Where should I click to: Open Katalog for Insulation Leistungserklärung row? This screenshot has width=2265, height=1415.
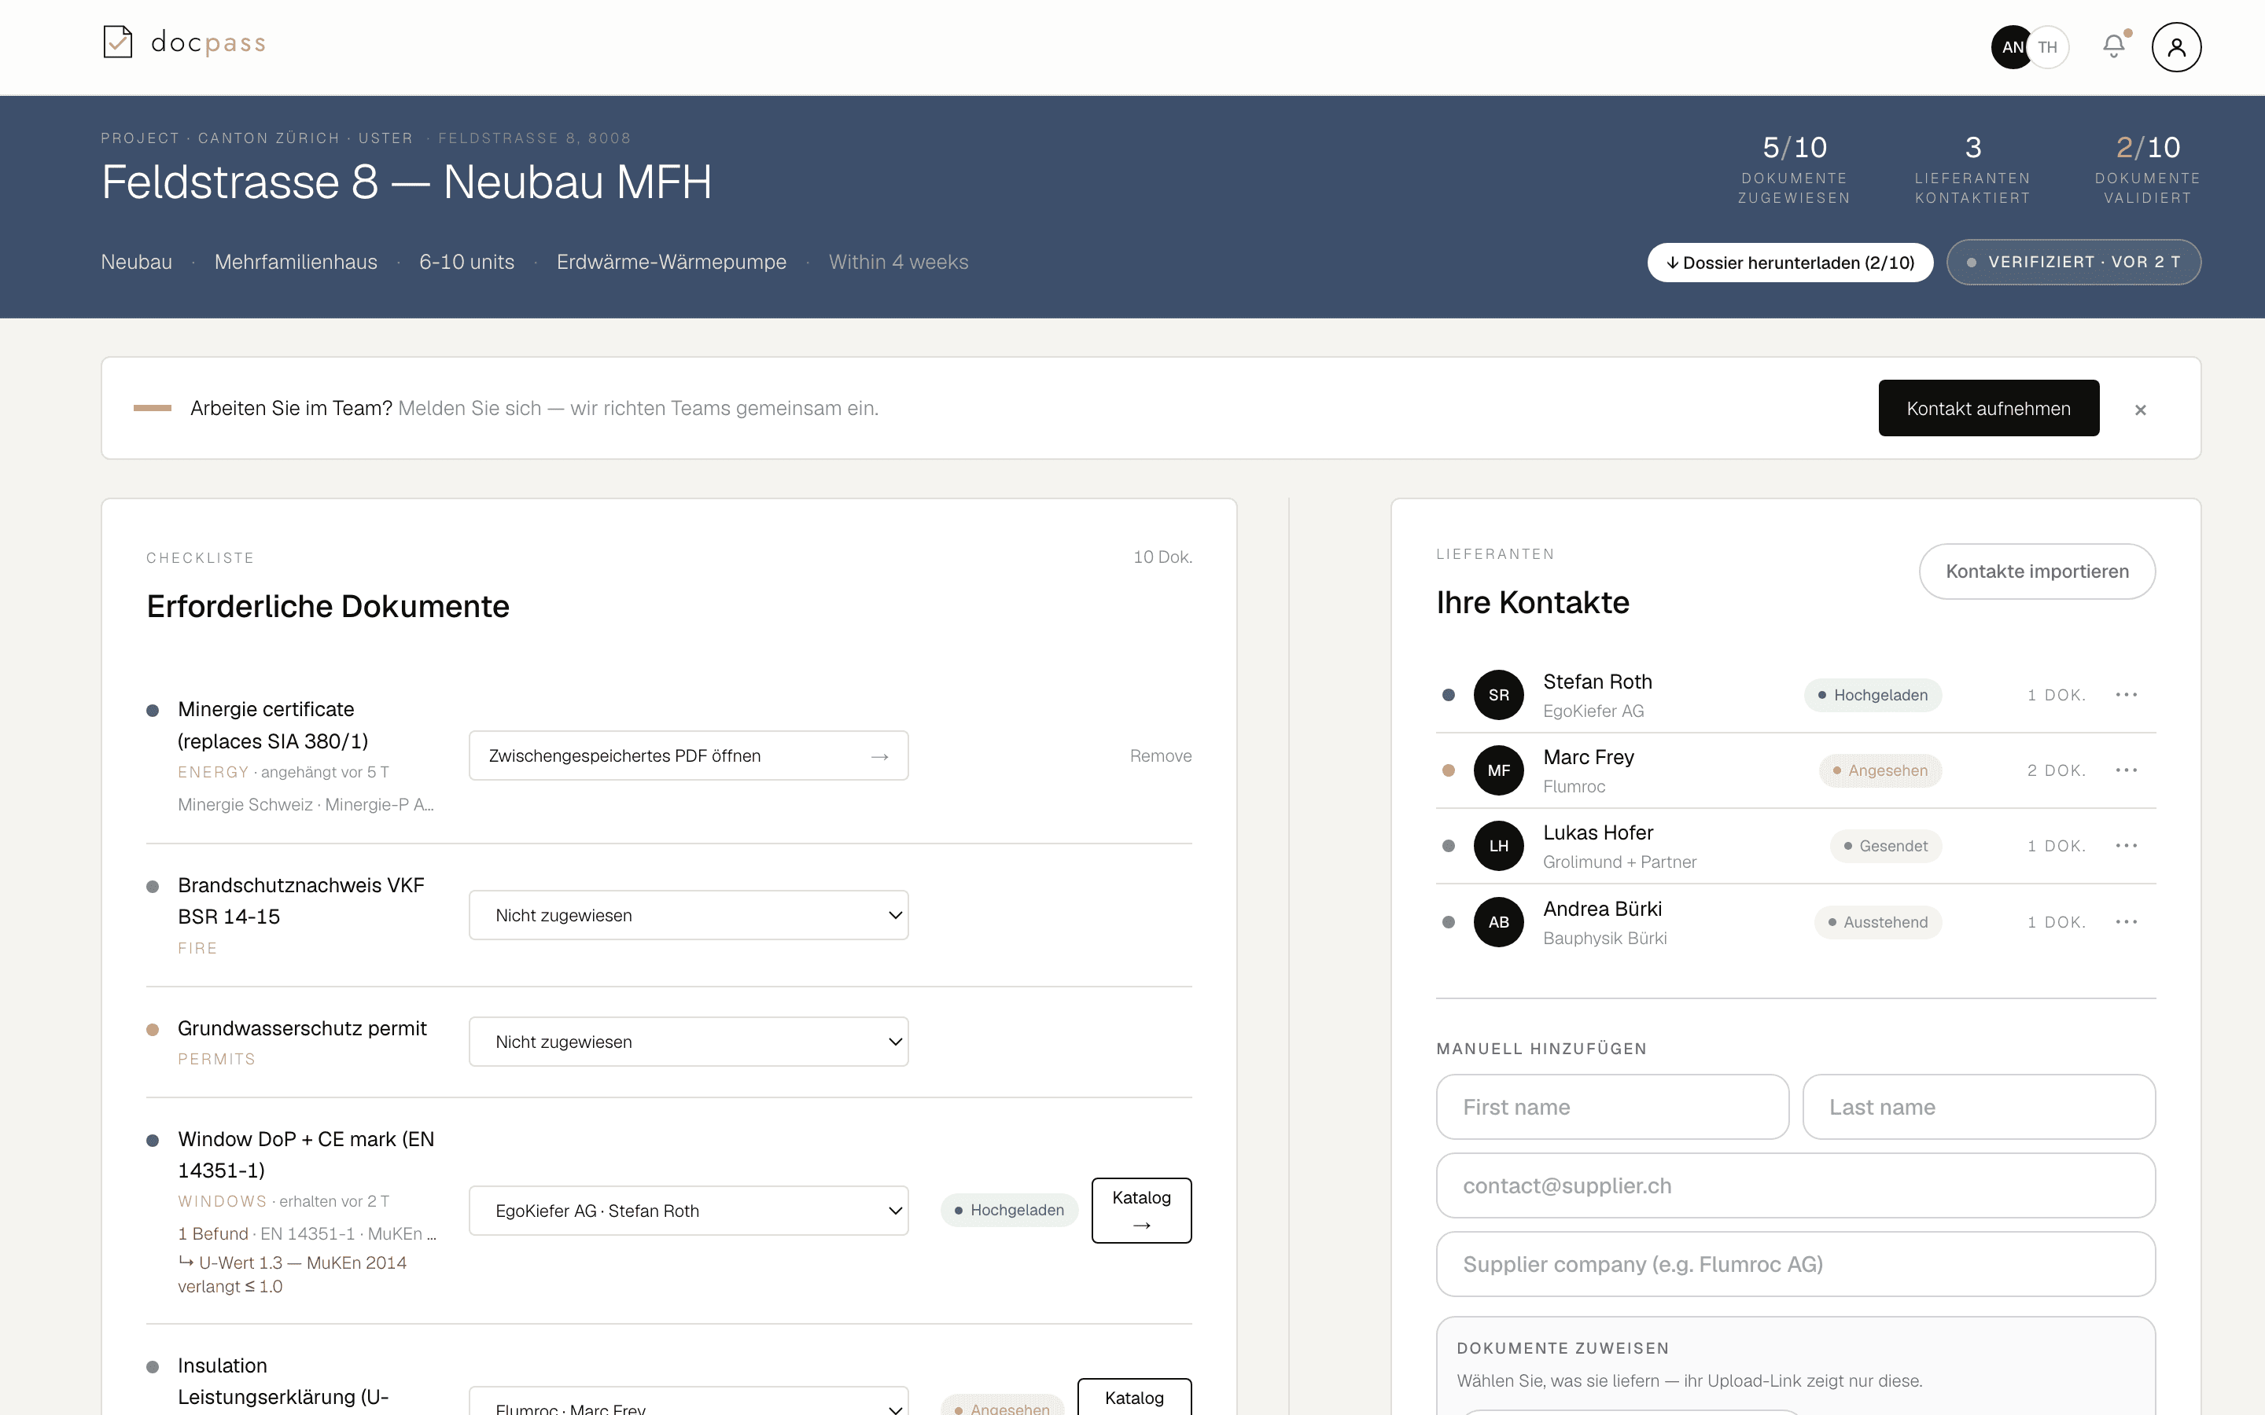[x=1133, y=1397]
